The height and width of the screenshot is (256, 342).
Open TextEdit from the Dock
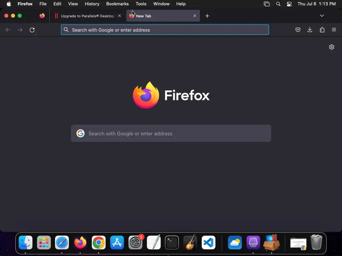click(x=154, y=242)
